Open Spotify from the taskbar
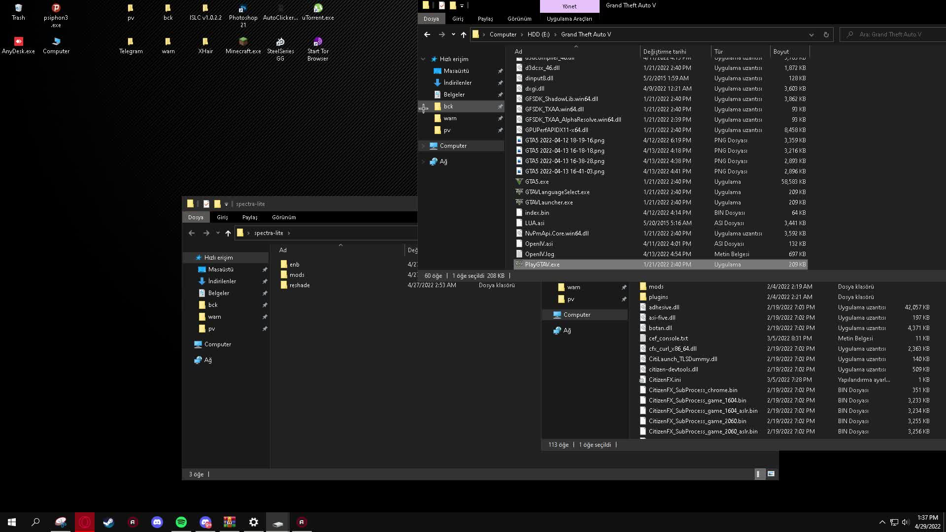 pos(181,522)
